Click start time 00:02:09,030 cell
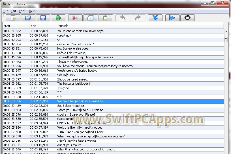Screen dimensions: 231x154 point(16,97)
